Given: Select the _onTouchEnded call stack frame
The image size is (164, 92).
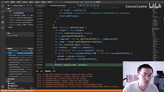Looking at the screenshot, I should coord(19,58).
